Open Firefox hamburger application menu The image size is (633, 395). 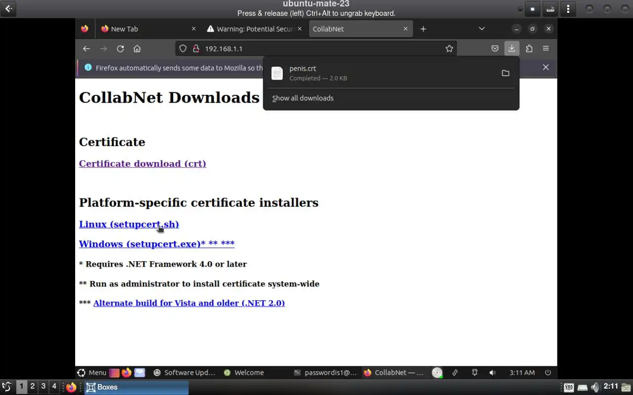tap(546, 48)
